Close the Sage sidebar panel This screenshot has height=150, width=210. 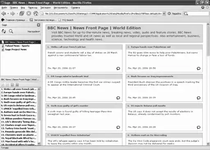(x=39, y=25)
